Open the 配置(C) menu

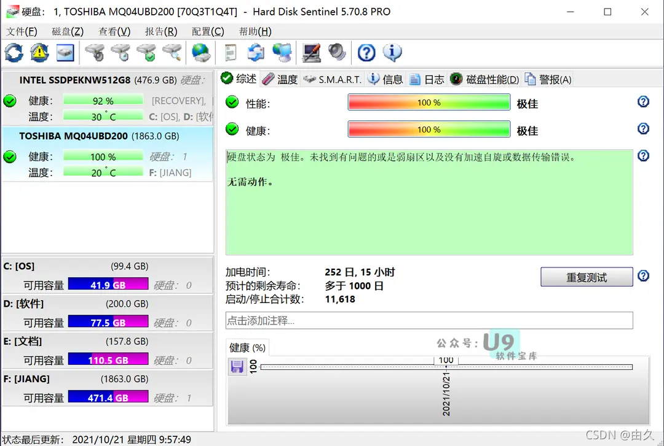(x=208, y=32)
